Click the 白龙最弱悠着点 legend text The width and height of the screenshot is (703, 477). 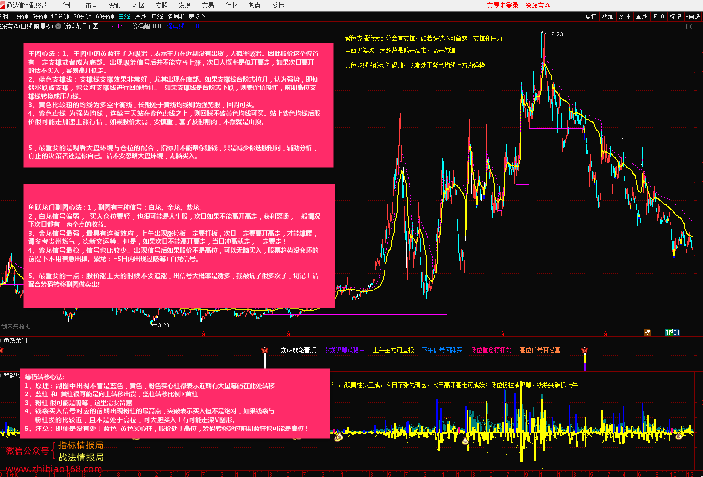point(295,350)
